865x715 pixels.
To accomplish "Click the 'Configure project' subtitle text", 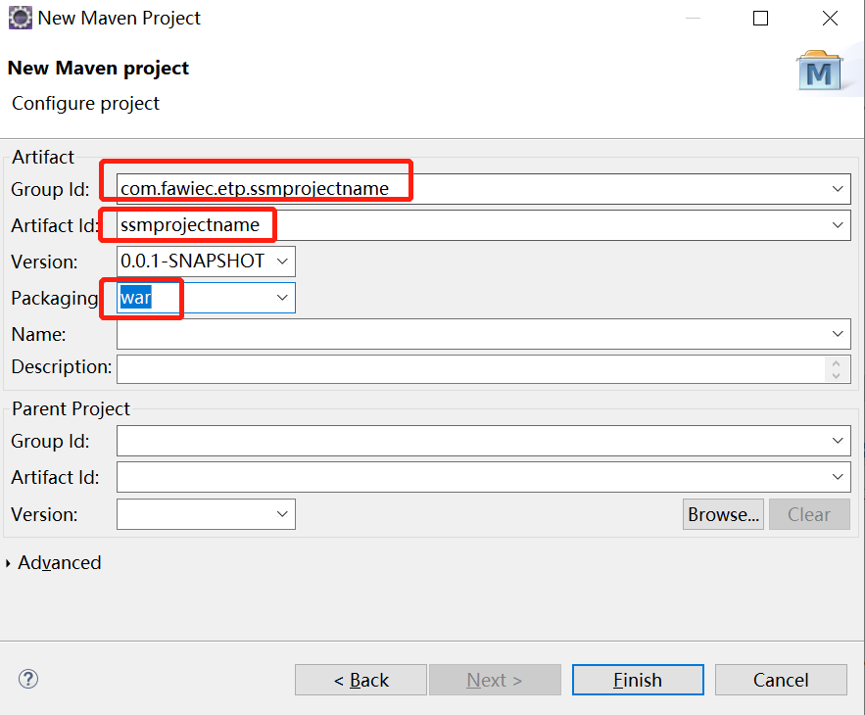I will pyautogui.click(x=85, y=103).
